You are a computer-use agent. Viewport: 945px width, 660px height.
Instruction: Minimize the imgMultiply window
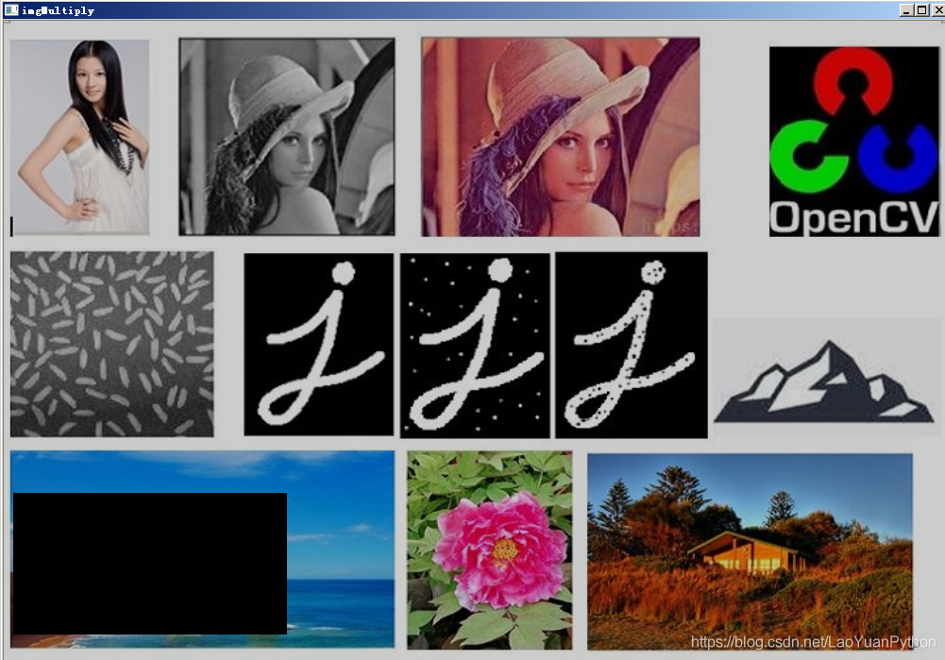pyautogui.click(x=906, y=9)
